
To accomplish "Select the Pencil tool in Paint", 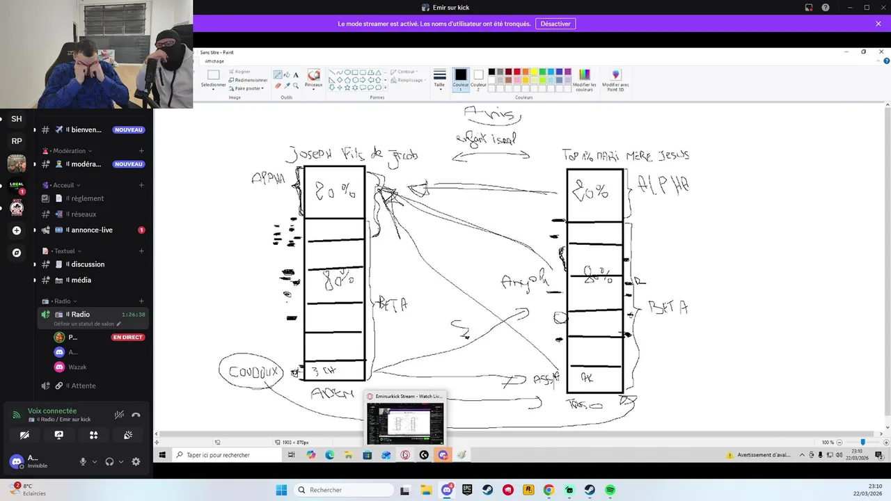I will 278,75.
